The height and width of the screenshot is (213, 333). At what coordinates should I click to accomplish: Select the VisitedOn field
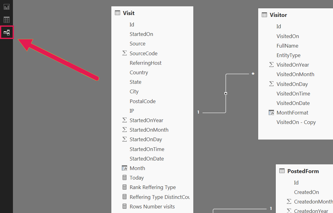[287, 36]
